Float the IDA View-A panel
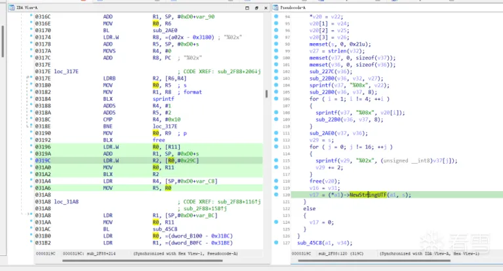Image resolution: width=503 pixels, height=271 pixels. point(256,8)
